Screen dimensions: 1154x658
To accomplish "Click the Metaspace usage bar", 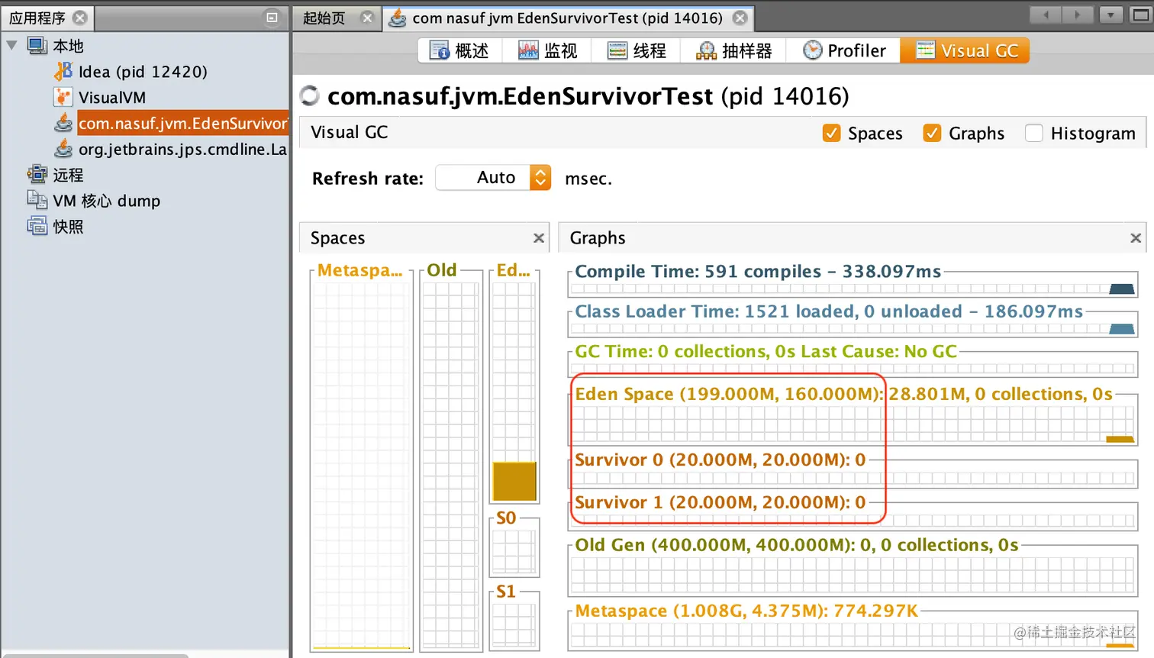I will (x=361, y=466).
